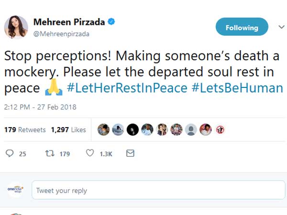The image size is (287, 215).
Task: Like the tweet with heart icon
Action: 90,153
